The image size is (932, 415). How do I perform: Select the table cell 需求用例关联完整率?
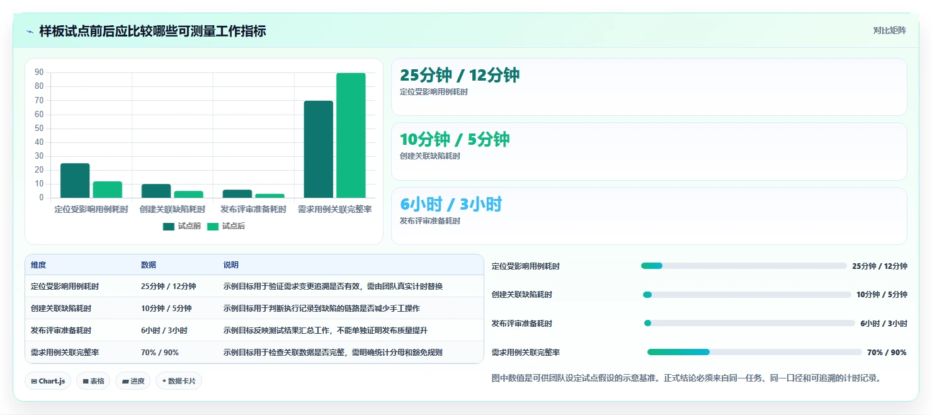[x=65, y=353]
